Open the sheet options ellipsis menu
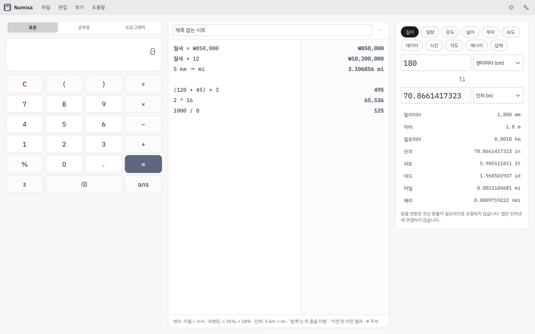This screenshot has height=334, width=535. coord(380,30)
